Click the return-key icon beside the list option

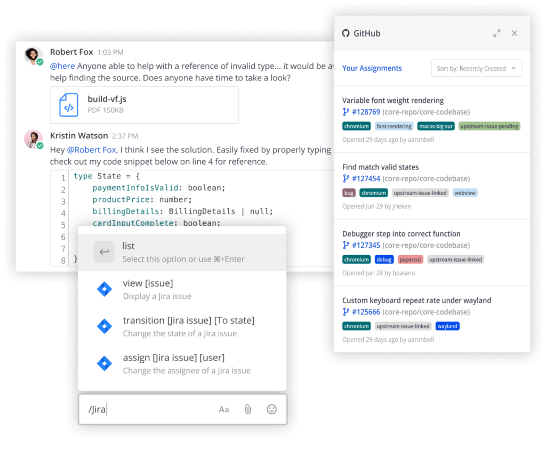[105, 251]
